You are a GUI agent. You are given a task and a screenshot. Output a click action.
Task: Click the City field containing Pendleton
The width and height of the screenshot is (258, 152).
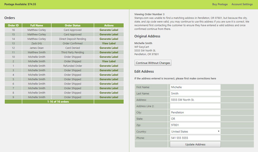pyautogui.click(x=195, y=112)
